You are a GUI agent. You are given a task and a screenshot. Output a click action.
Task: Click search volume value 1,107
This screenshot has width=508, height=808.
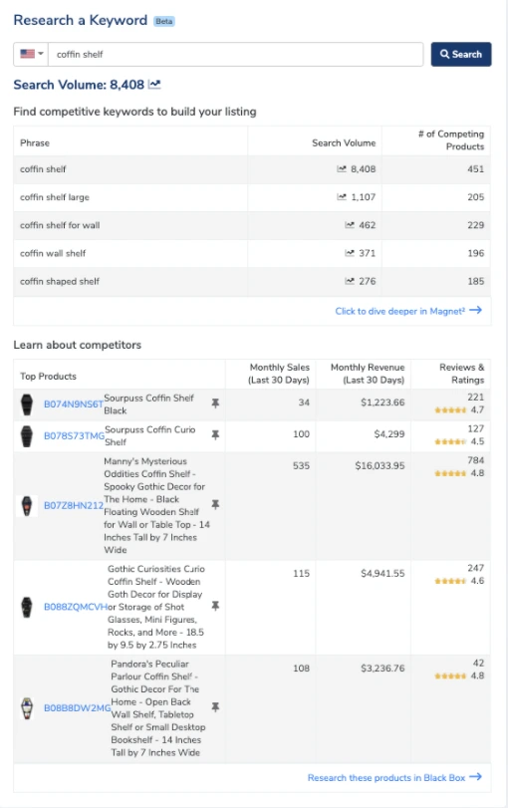click(x=364, y=197)
